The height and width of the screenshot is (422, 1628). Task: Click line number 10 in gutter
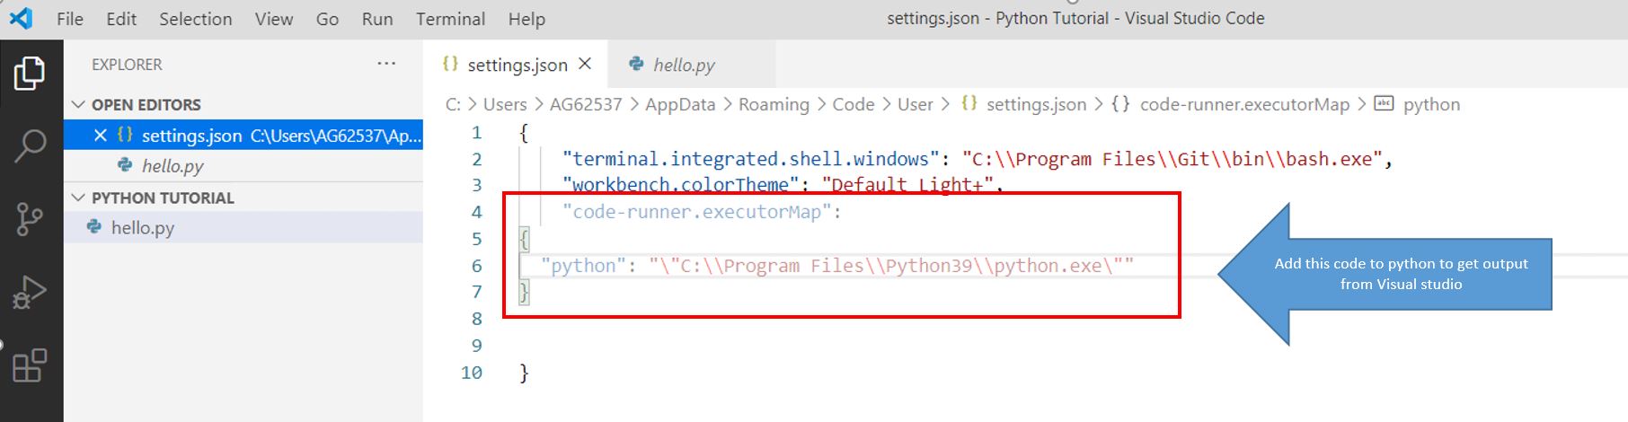click(472, 373)
